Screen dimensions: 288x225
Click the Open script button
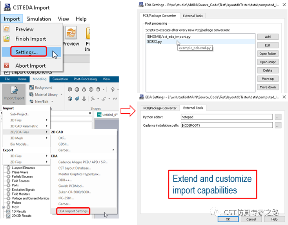pos(268,62)
